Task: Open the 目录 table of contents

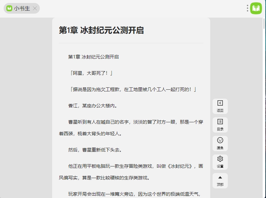Action: tap(220, 125)
